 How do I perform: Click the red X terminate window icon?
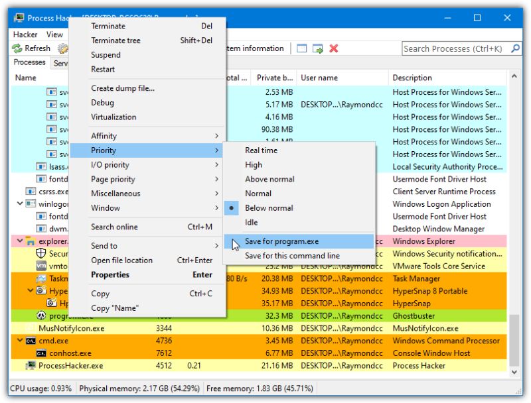334,48
